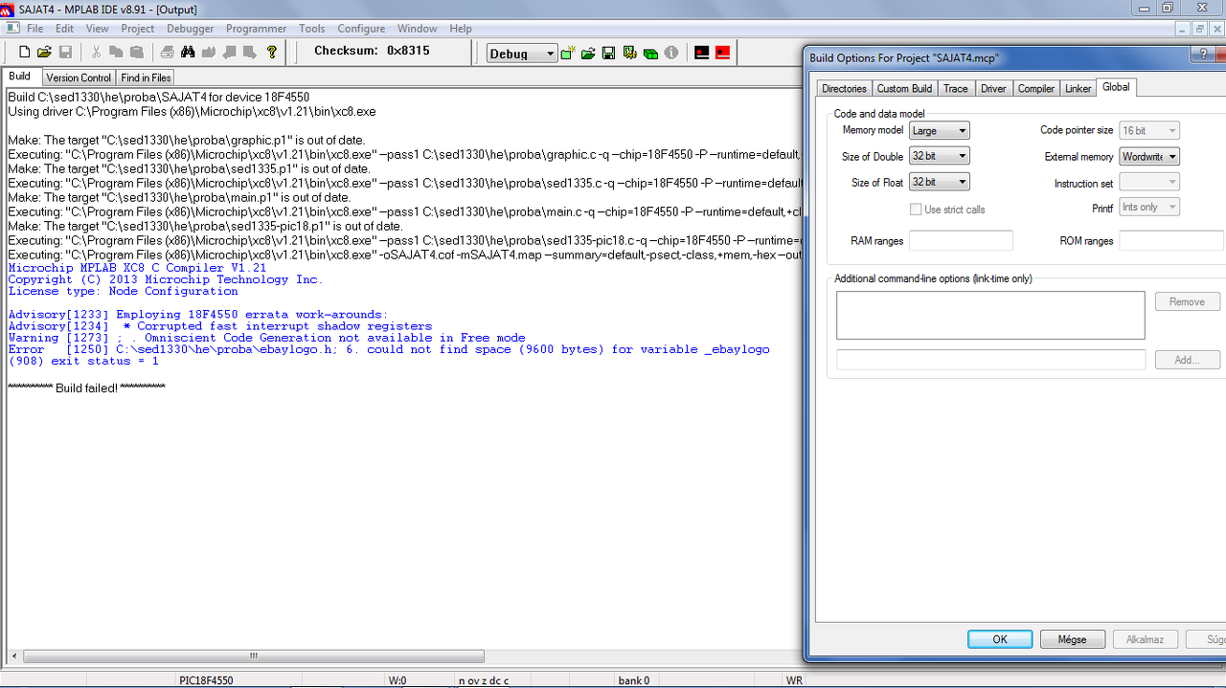Open the Size of Float dropdown
The image size is (1226, 688).
point(939,182)
